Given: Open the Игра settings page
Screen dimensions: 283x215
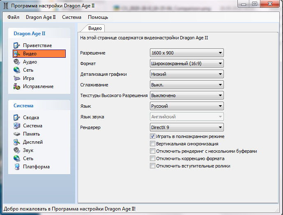Looking at the screenshot, I should point(28,78).
